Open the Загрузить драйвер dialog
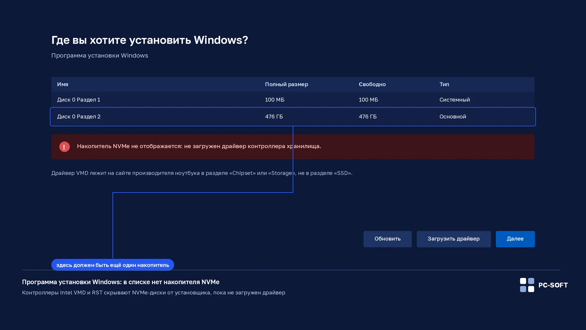Image resolution: width=586 pixels, height=330 pixels. coord(454,239)
